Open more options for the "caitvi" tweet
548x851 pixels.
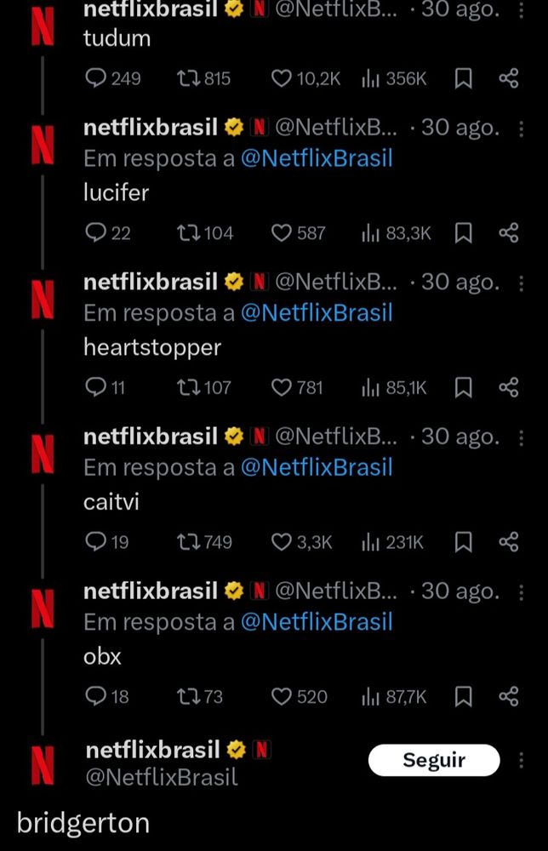(521, 437)
